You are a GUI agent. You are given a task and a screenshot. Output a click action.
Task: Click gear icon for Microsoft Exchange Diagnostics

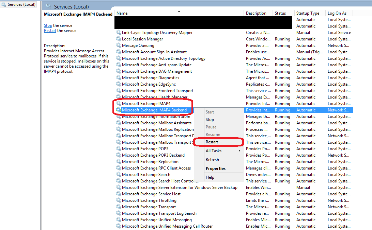(x=119, y=77)
